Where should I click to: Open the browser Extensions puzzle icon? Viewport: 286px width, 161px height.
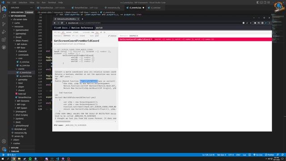pos(255,23)
